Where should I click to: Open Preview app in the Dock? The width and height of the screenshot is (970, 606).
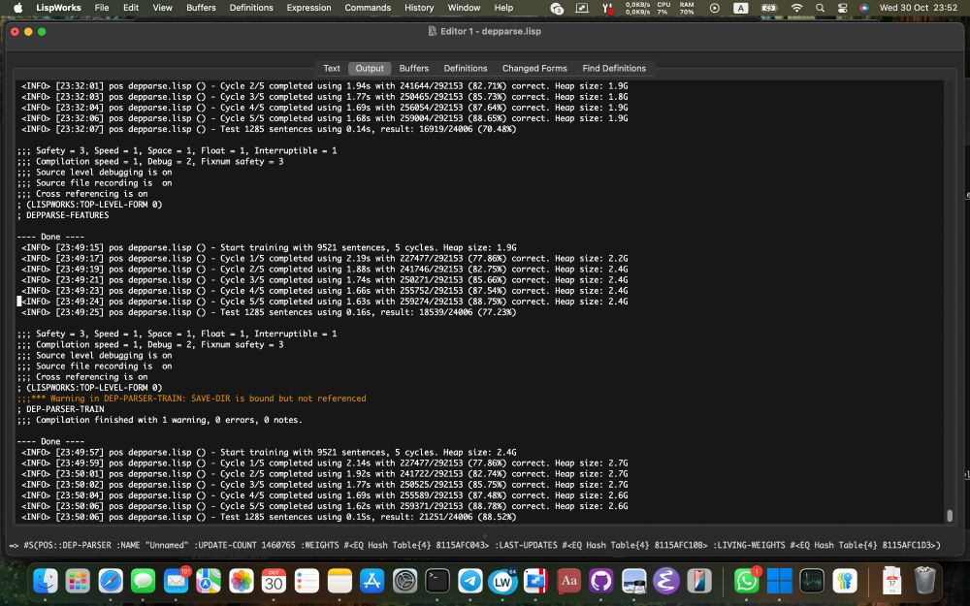(x=634, y=581)
